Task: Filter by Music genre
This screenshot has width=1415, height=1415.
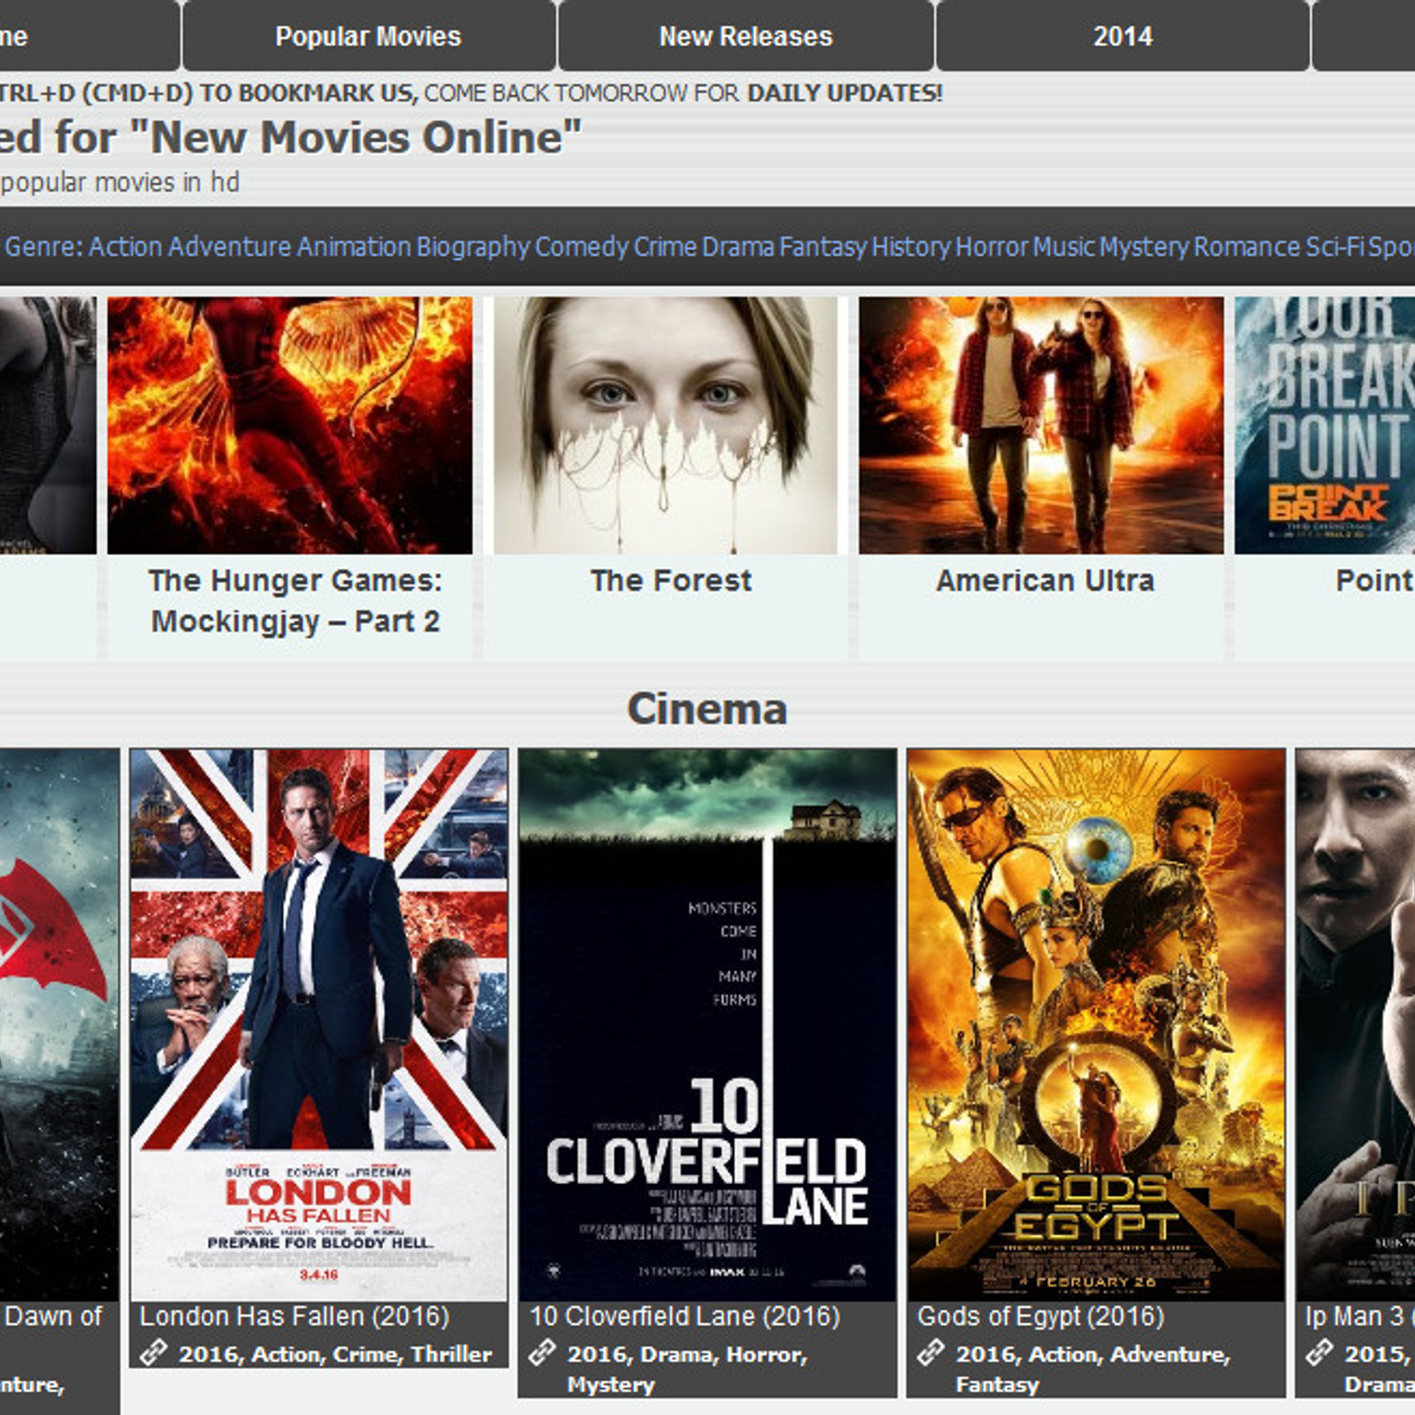Action: pyautogui.click(x=1064, y=247)
